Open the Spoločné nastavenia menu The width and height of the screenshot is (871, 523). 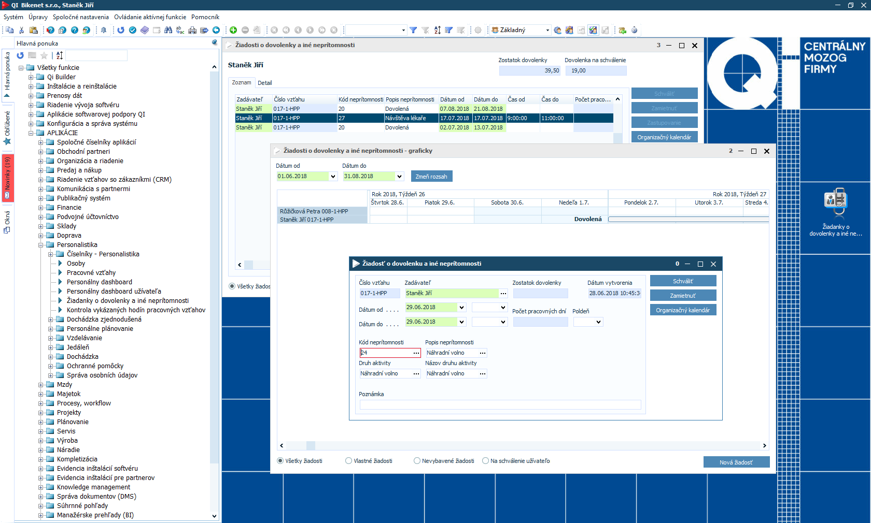point(81,17)
